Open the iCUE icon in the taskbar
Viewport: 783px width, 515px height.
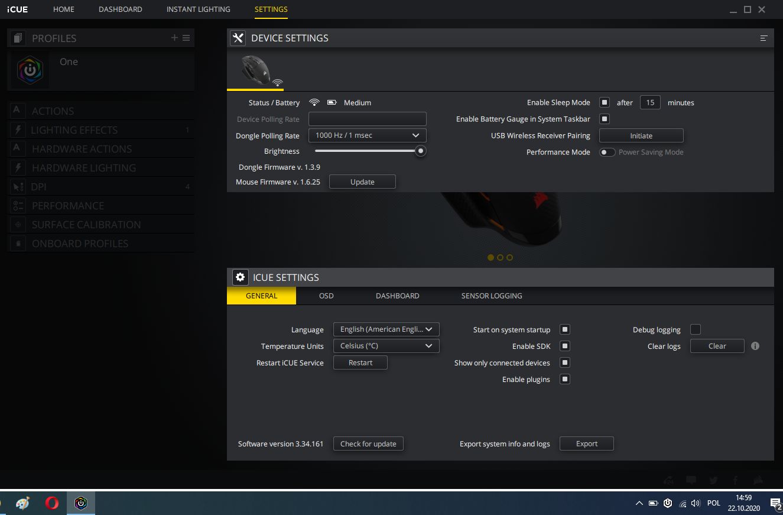click(x=81, y=503)
